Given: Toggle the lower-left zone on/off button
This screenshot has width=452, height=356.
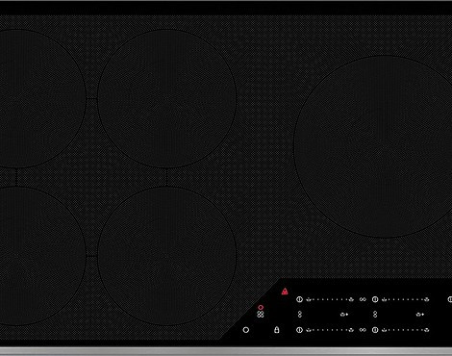Looking at the screenshot, I should coord(299,330).
